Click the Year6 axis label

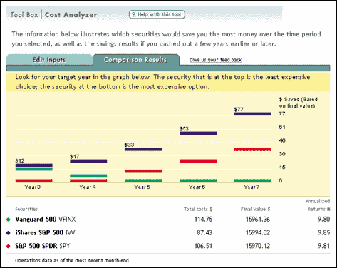coord(197,187)
